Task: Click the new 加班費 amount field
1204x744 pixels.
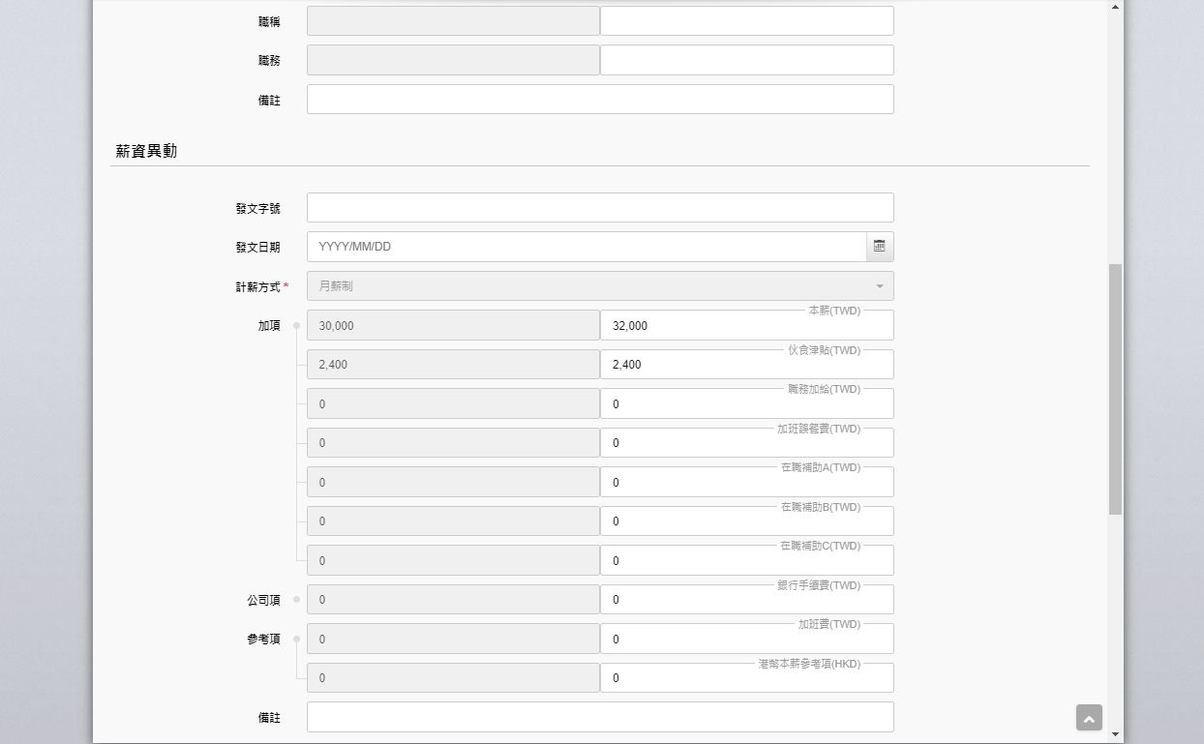Action: [x=746, y=640]
